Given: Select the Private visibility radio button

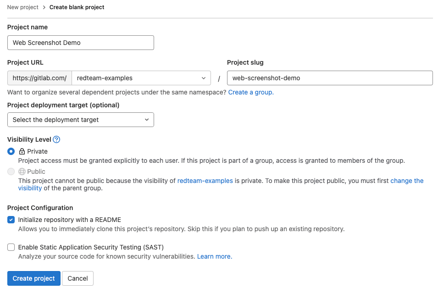Looking at the screenshot, I should tap(11, 151).
